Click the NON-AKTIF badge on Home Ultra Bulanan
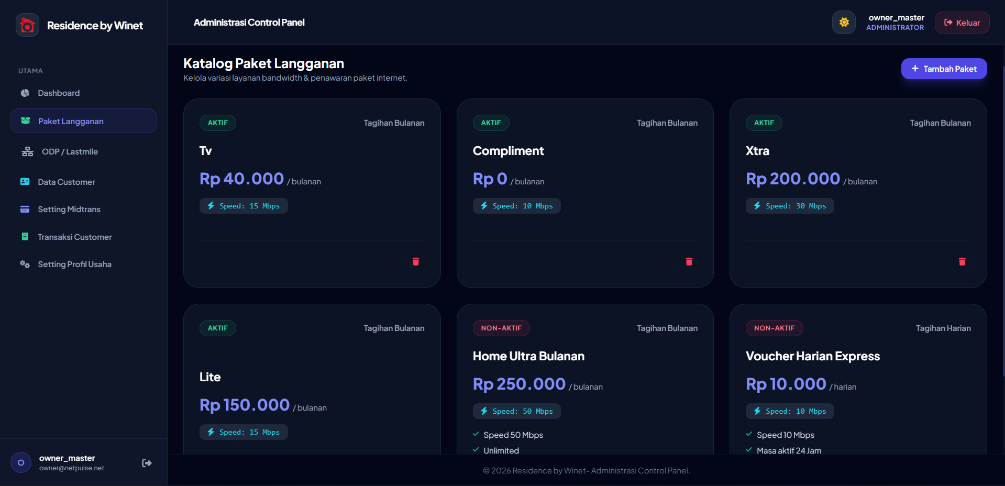1005x486 pixels. (501, 328)
